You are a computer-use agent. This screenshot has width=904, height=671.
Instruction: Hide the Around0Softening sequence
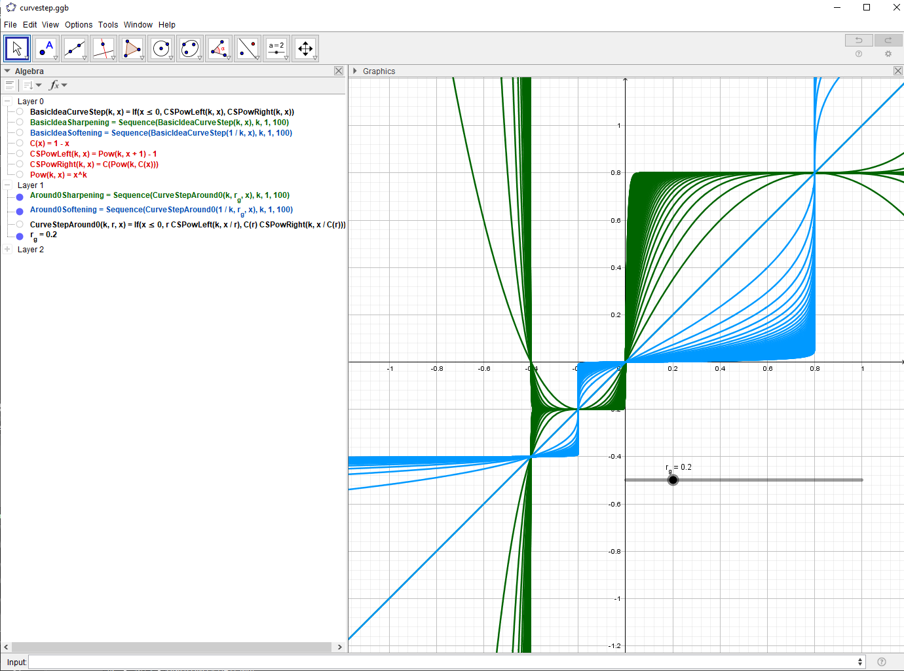(20, 211)
